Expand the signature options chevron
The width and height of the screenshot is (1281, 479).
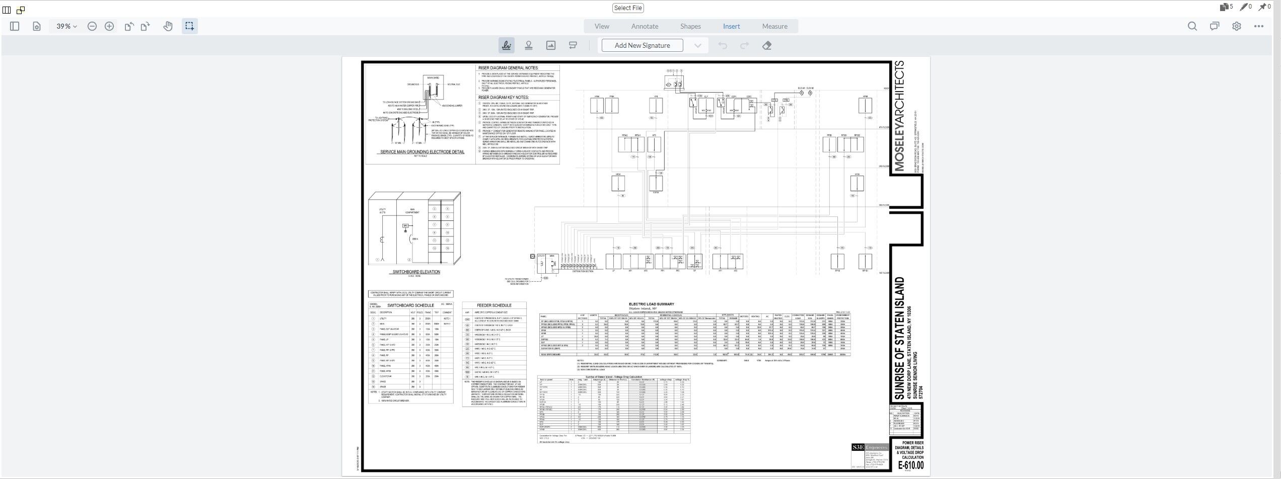pyautogui.click(x=697, y=45)
